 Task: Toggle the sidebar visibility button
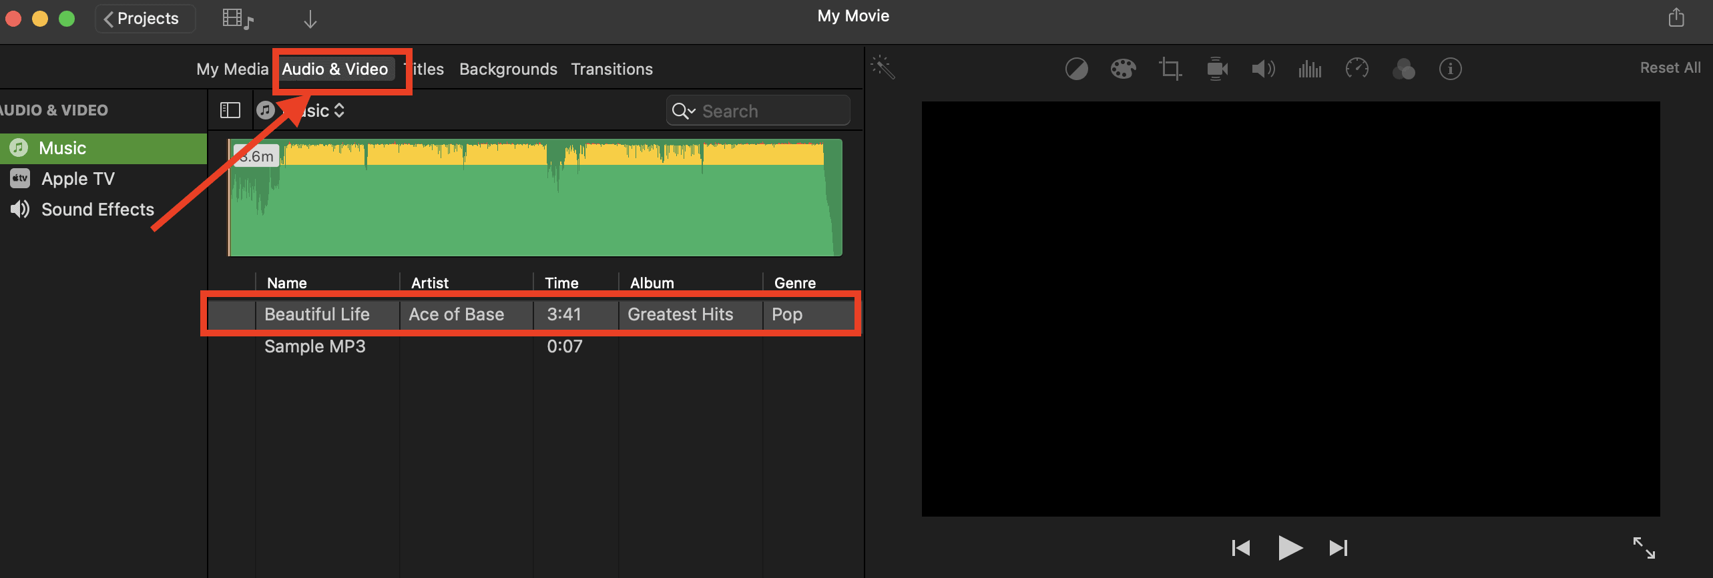click(x=230, y=110)
